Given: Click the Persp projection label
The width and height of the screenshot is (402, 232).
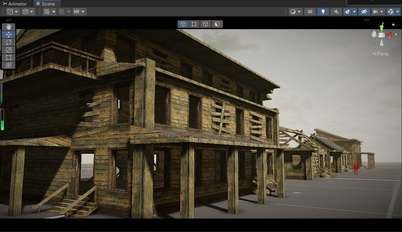Looking at the screenshot, I should coord(381,54).
